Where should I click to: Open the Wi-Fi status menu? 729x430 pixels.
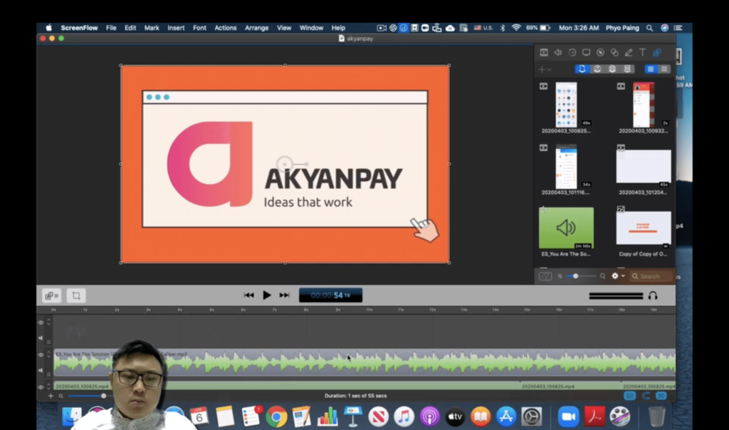[516, 28]
